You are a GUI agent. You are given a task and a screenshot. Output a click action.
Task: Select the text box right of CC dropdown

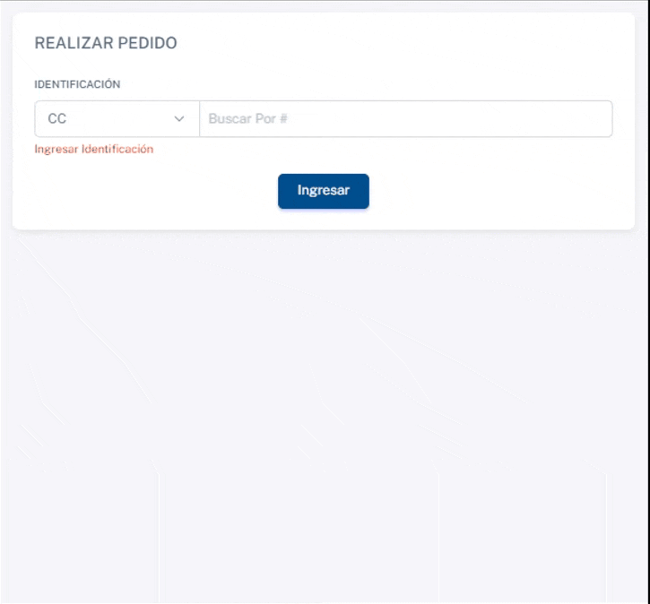pos(405,118)
